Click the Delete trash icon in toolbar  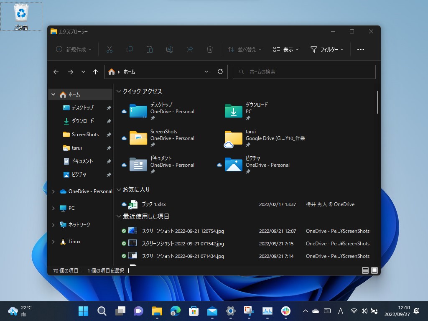coord(210,49)
